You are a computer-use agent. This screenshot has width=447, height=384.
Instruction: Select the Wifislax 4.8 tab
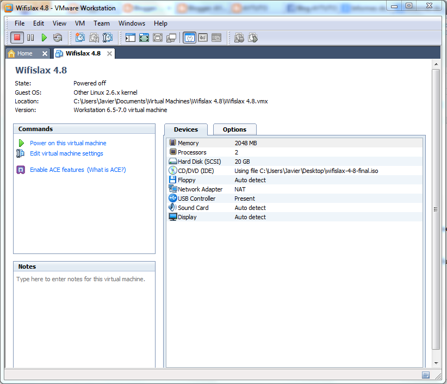click(x=83, y=54)
